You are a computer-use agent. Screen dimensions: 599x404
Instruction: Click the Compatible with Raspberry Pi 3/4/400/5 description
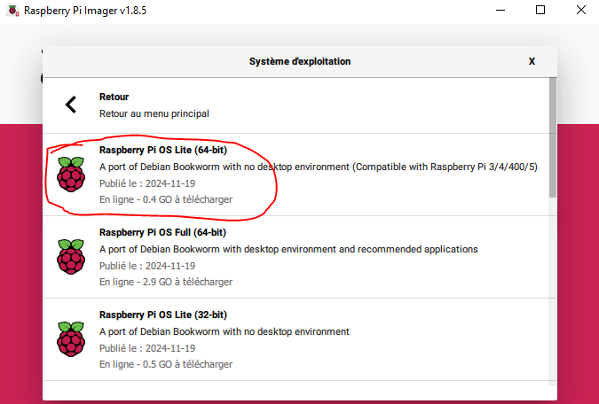point(445,167)
